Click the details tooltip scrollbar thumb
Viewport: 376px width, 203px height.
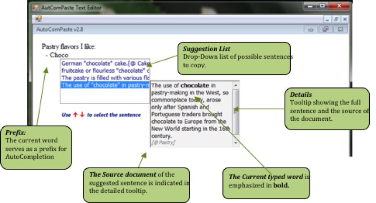(x=236, y=112)
